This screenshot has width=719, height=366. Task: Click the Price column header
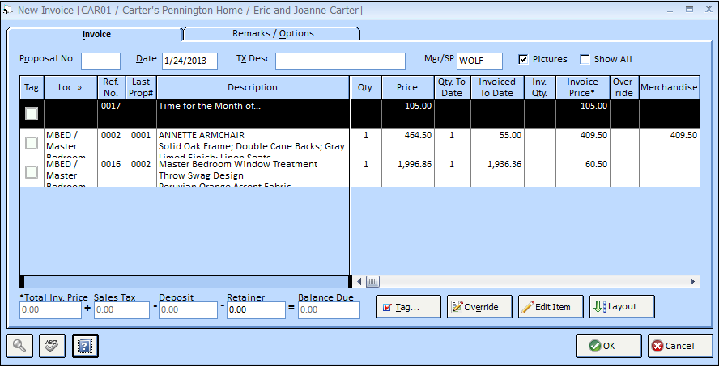407,87
